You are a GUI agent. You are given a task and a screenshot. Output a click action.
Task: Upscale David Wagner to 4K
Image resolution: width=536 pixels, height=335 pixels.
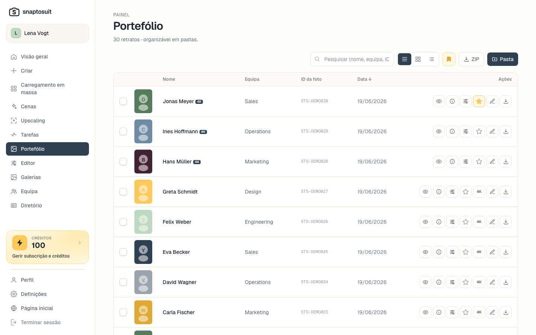(x=479, y=282)
